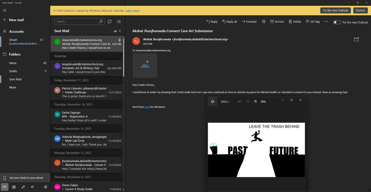Click the email subject heading

click(172, 31)
